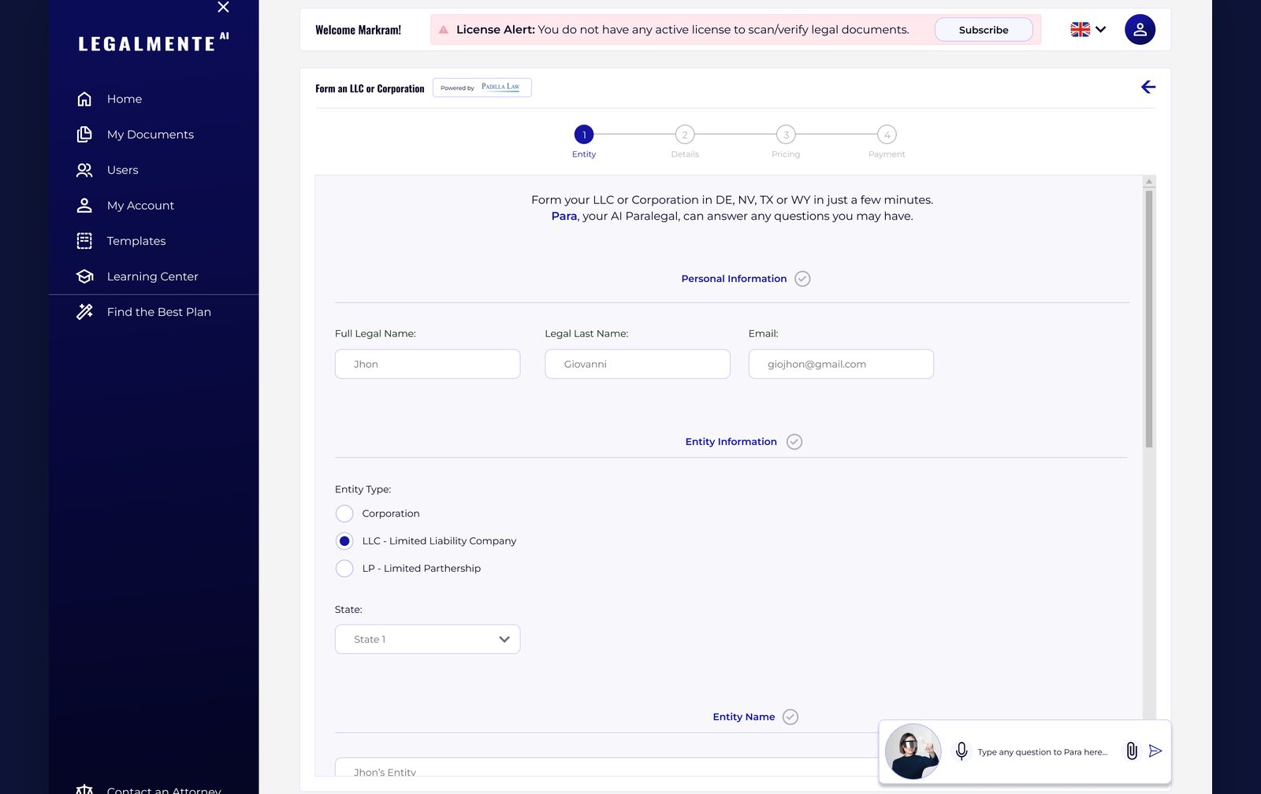Viewport: 1261px width, 794px height.
Task: Open the Learning Center graduation cap icon
Action: [x=84, y=276]
